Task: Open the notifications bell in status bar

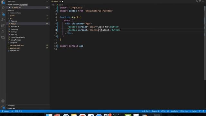Action: tap(203, 111)
